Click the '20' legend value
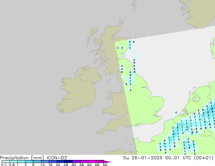This screenshot has width=215, height=166. point(58,165)
